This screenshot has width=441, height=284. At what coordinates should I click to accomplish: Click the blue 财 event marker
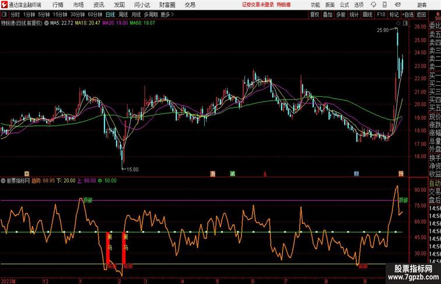(x=356, y=174)
